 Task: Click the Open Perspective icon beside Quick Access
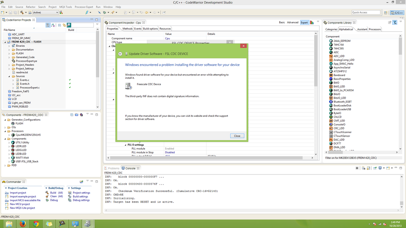[386, 13]
